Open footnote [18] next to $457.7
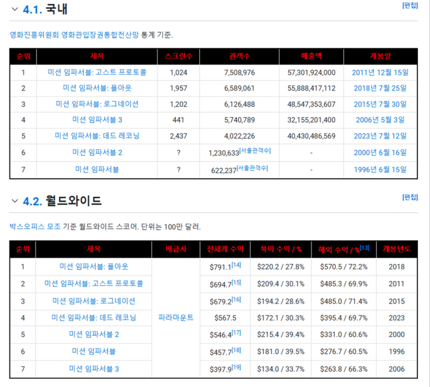The height and width of the screenshot is (387, 430). point(236,350)
